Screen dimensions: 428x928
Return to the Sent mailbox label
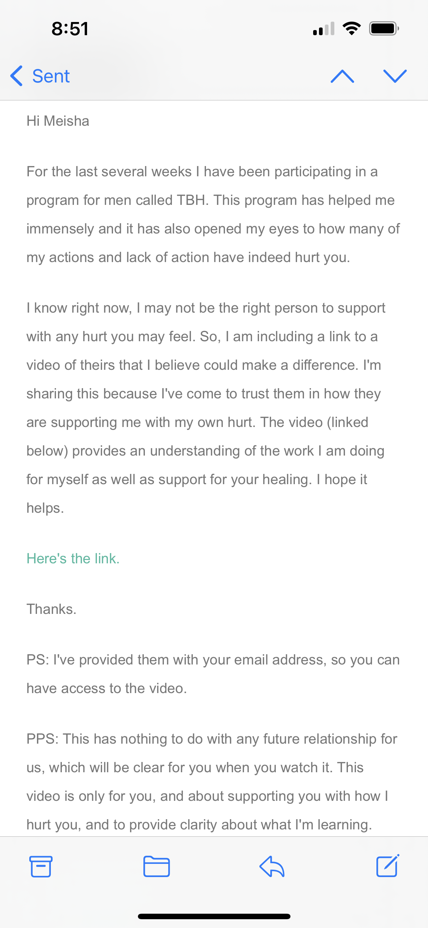point(51,76)
